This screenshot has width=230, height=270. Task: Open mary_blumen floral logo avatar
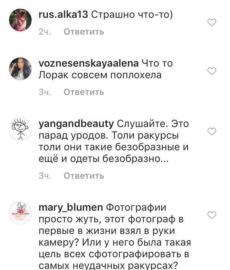(x=20, y=213)
